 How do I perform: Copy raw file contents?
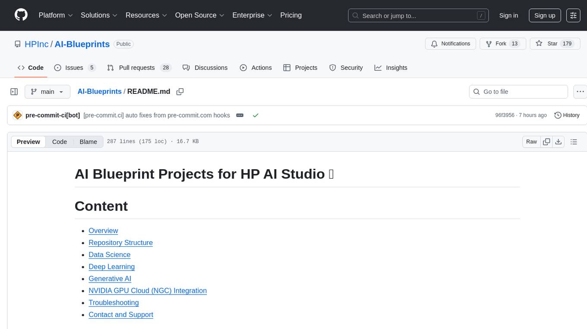pyautogui.click(x=546, y=142)
